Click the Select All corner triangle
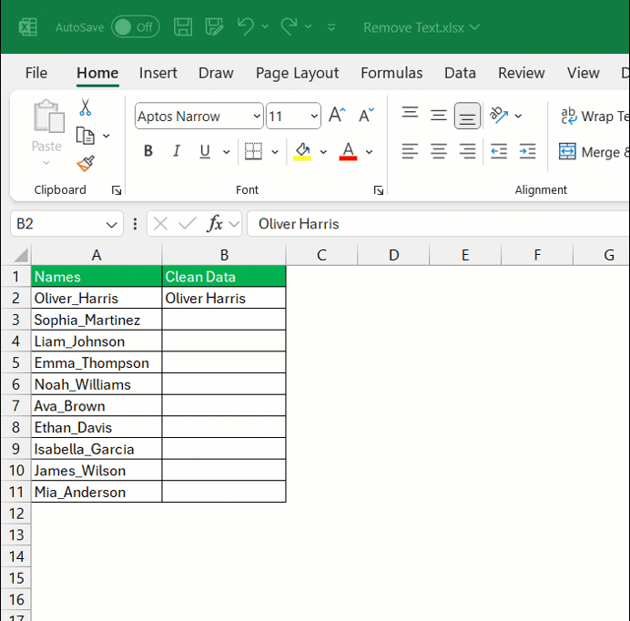The width and height of the screenshot is (630, 621). pos(21,255)
